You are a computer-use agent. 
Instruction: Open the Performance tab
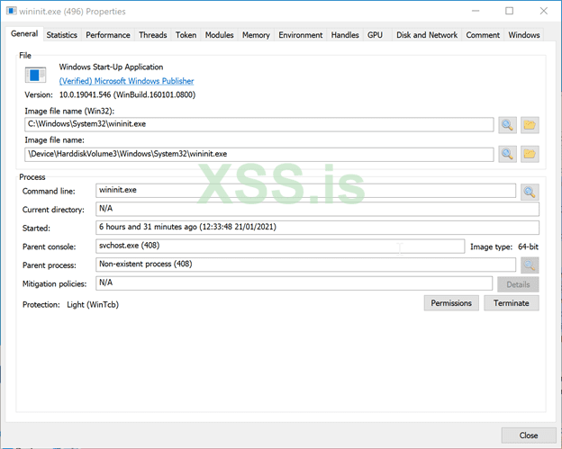[108, 35]
